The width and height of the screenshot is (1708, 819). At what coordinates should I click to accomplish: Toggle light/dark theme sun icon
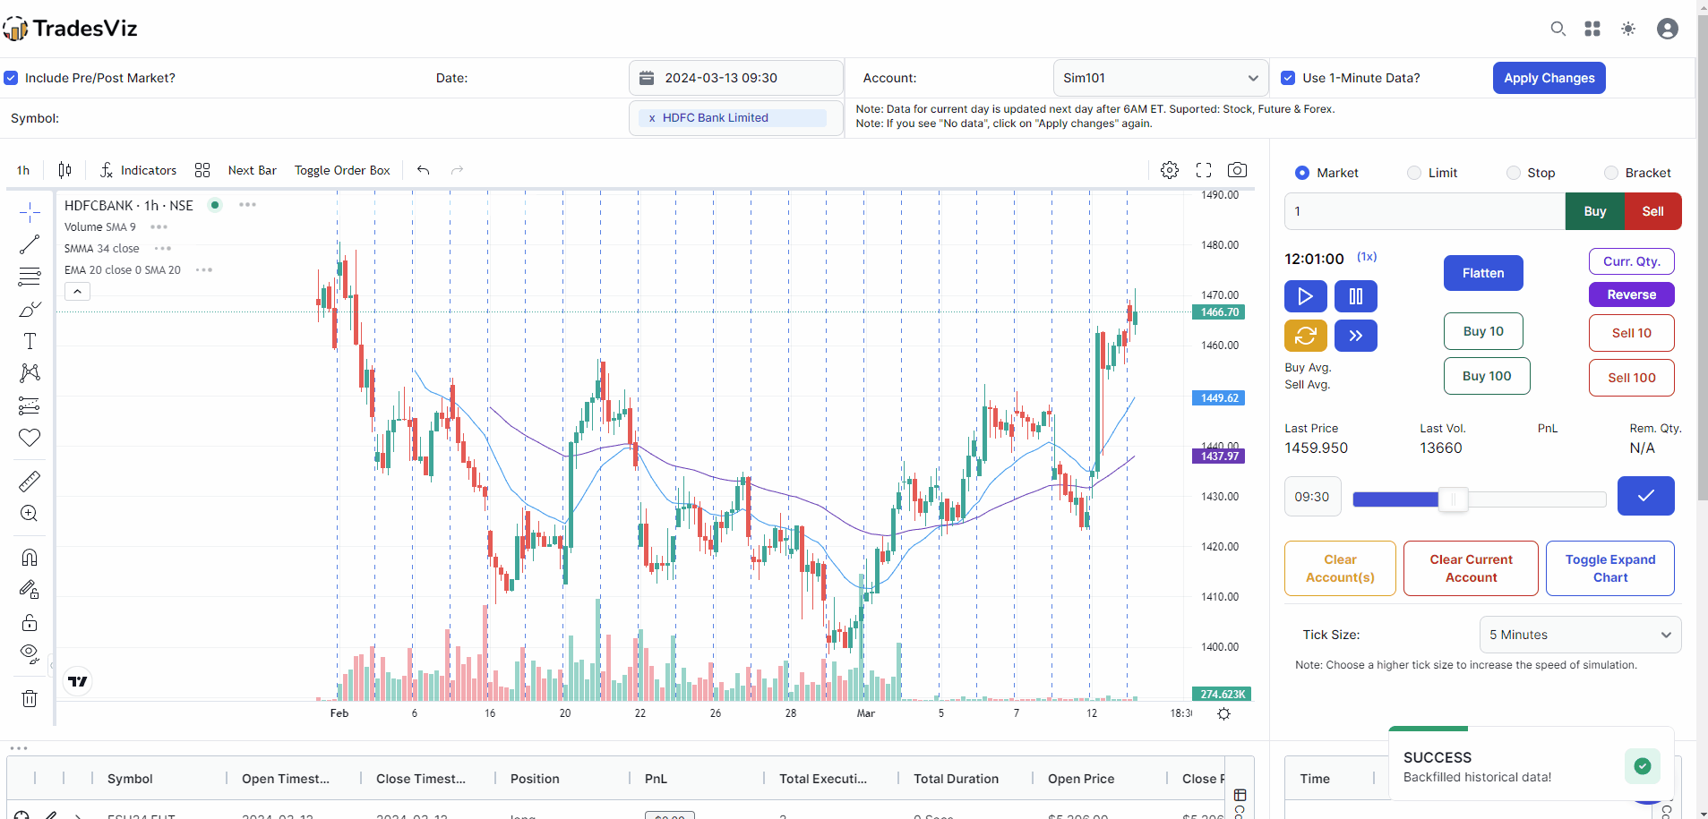click(x=1628, y=29)
